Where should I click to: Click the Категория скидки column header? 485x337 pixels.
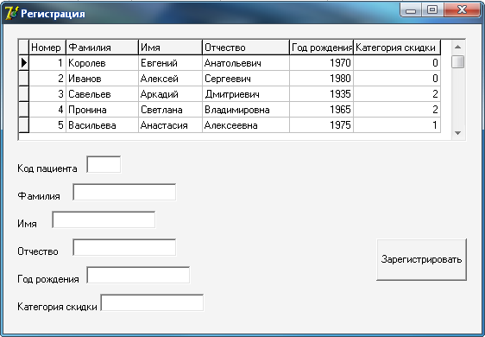[397, 48]
